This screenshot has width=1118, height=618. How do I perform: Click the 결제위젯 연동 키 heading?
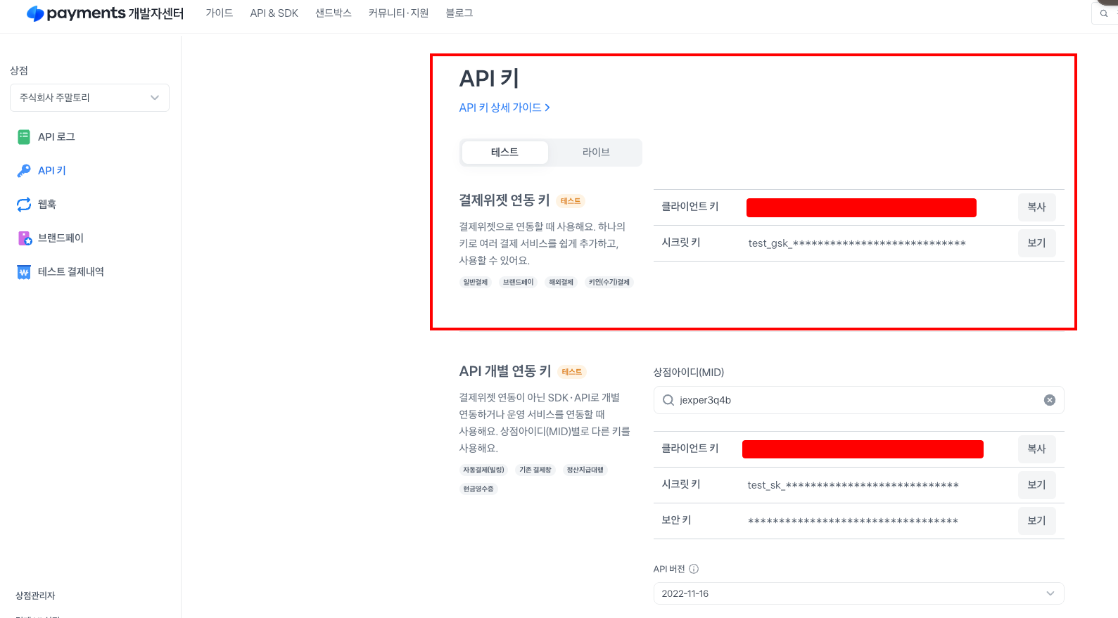click(x=504, y=200)
